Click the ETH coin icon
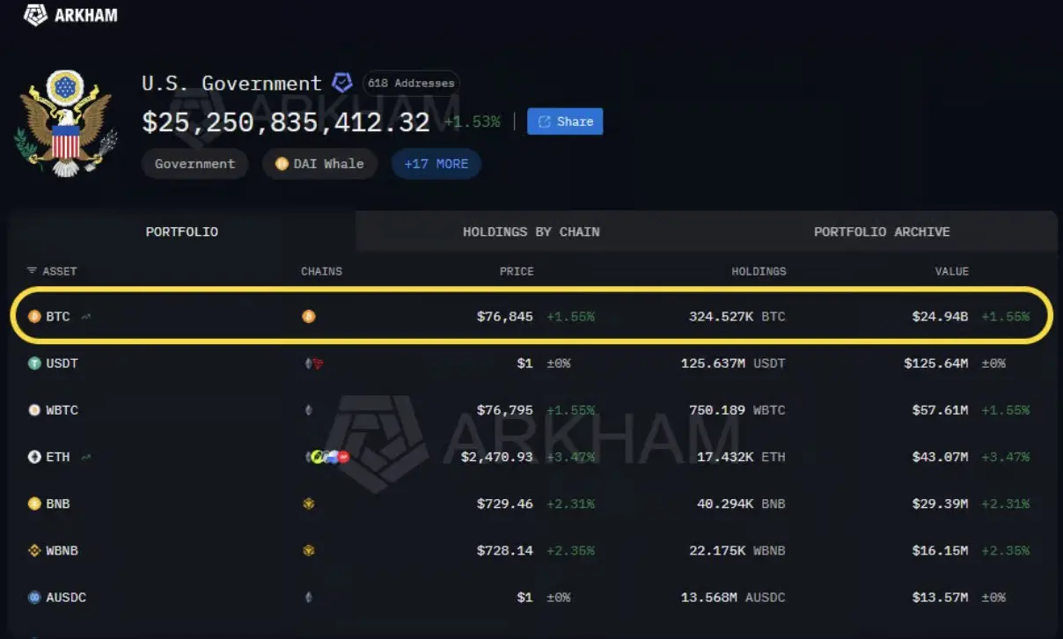Viewport: 1063px width, 639px height. 34,457
